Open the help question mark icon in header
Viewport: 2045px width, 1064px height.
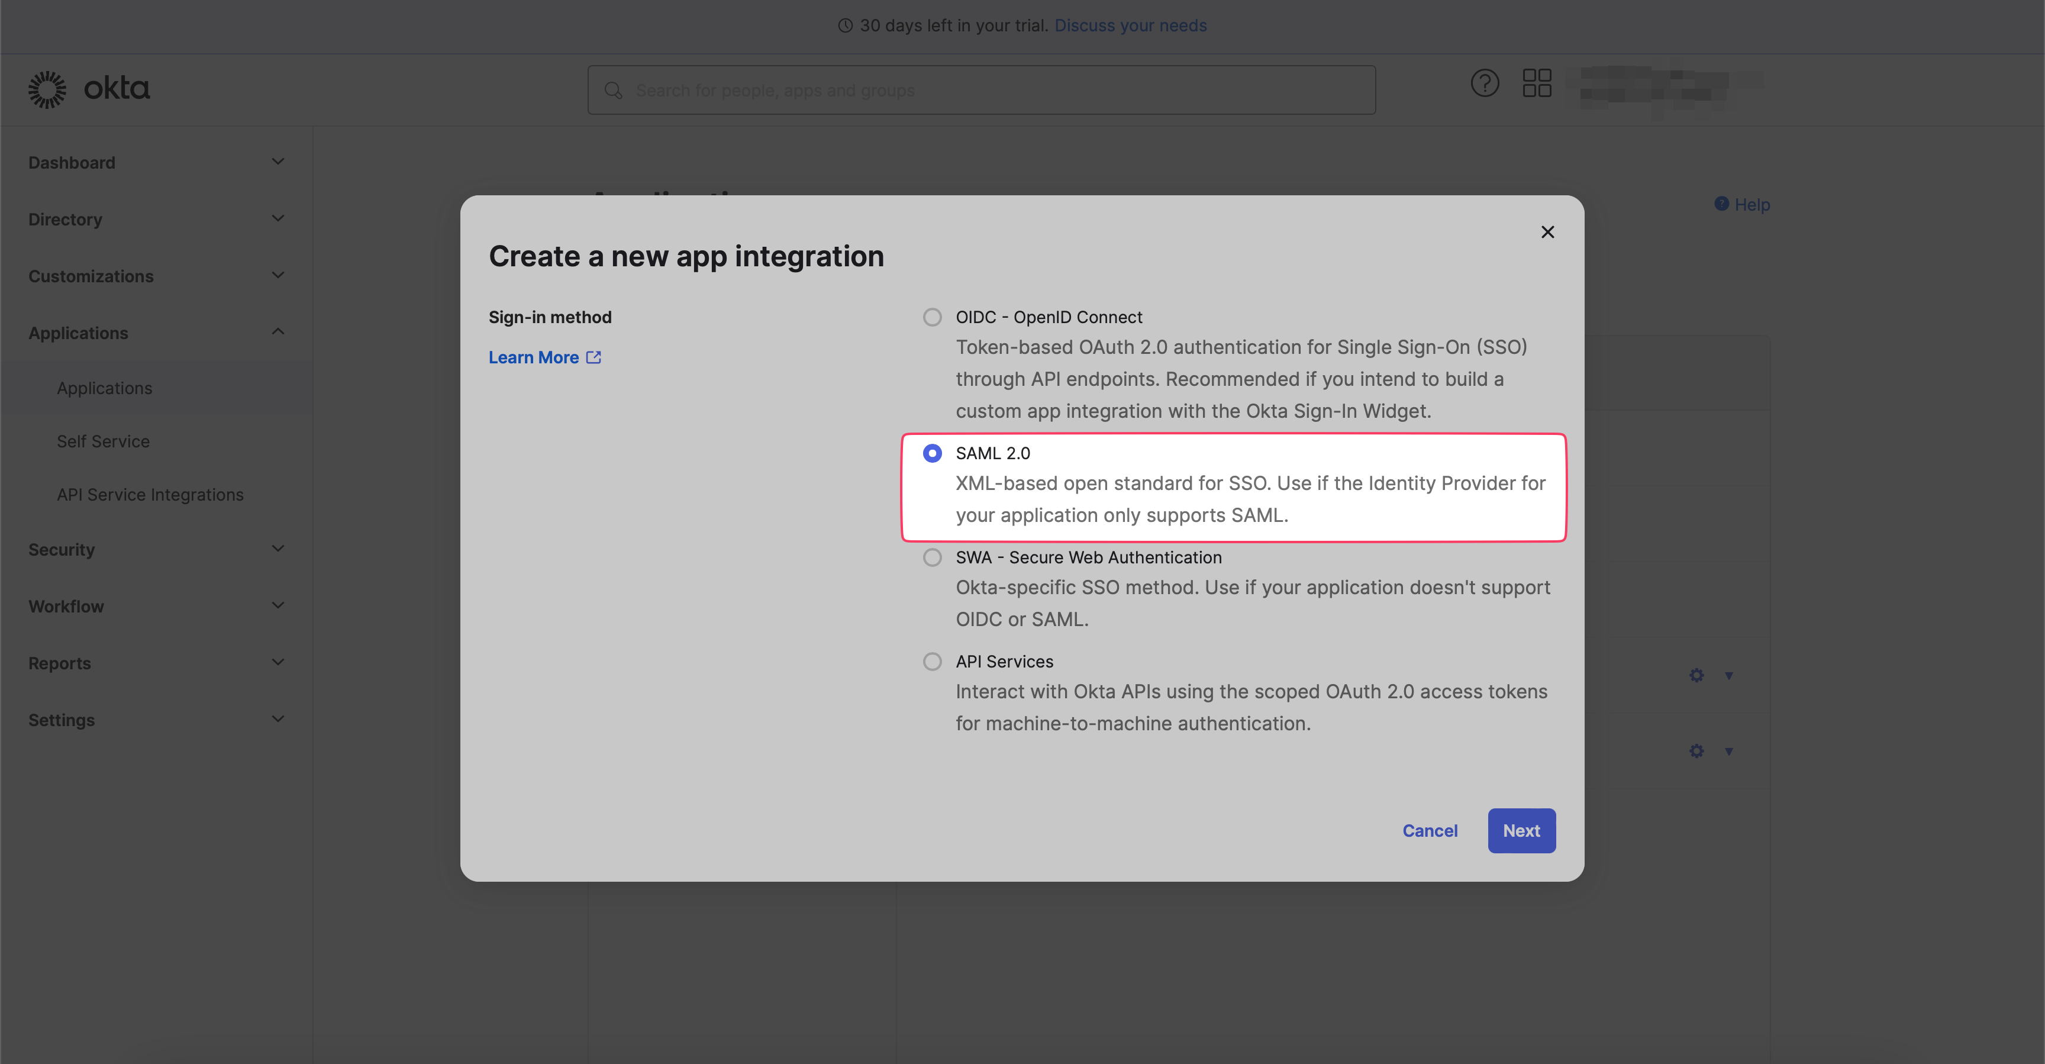(1485, 83)
